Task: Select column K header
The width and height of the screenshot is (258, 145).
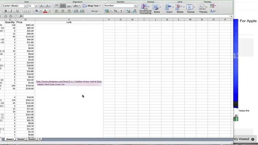Action: click(167, 19)
